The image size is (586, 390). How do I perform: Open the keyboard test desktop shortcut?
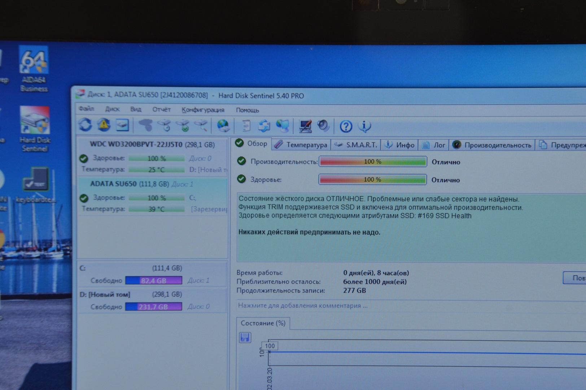[x=35, y=185]
